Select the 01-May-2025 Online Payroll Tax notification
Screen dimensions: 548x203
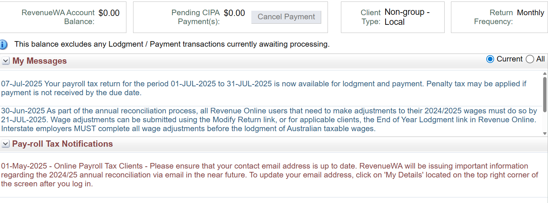pyautogui.click(x=270, y=175)
